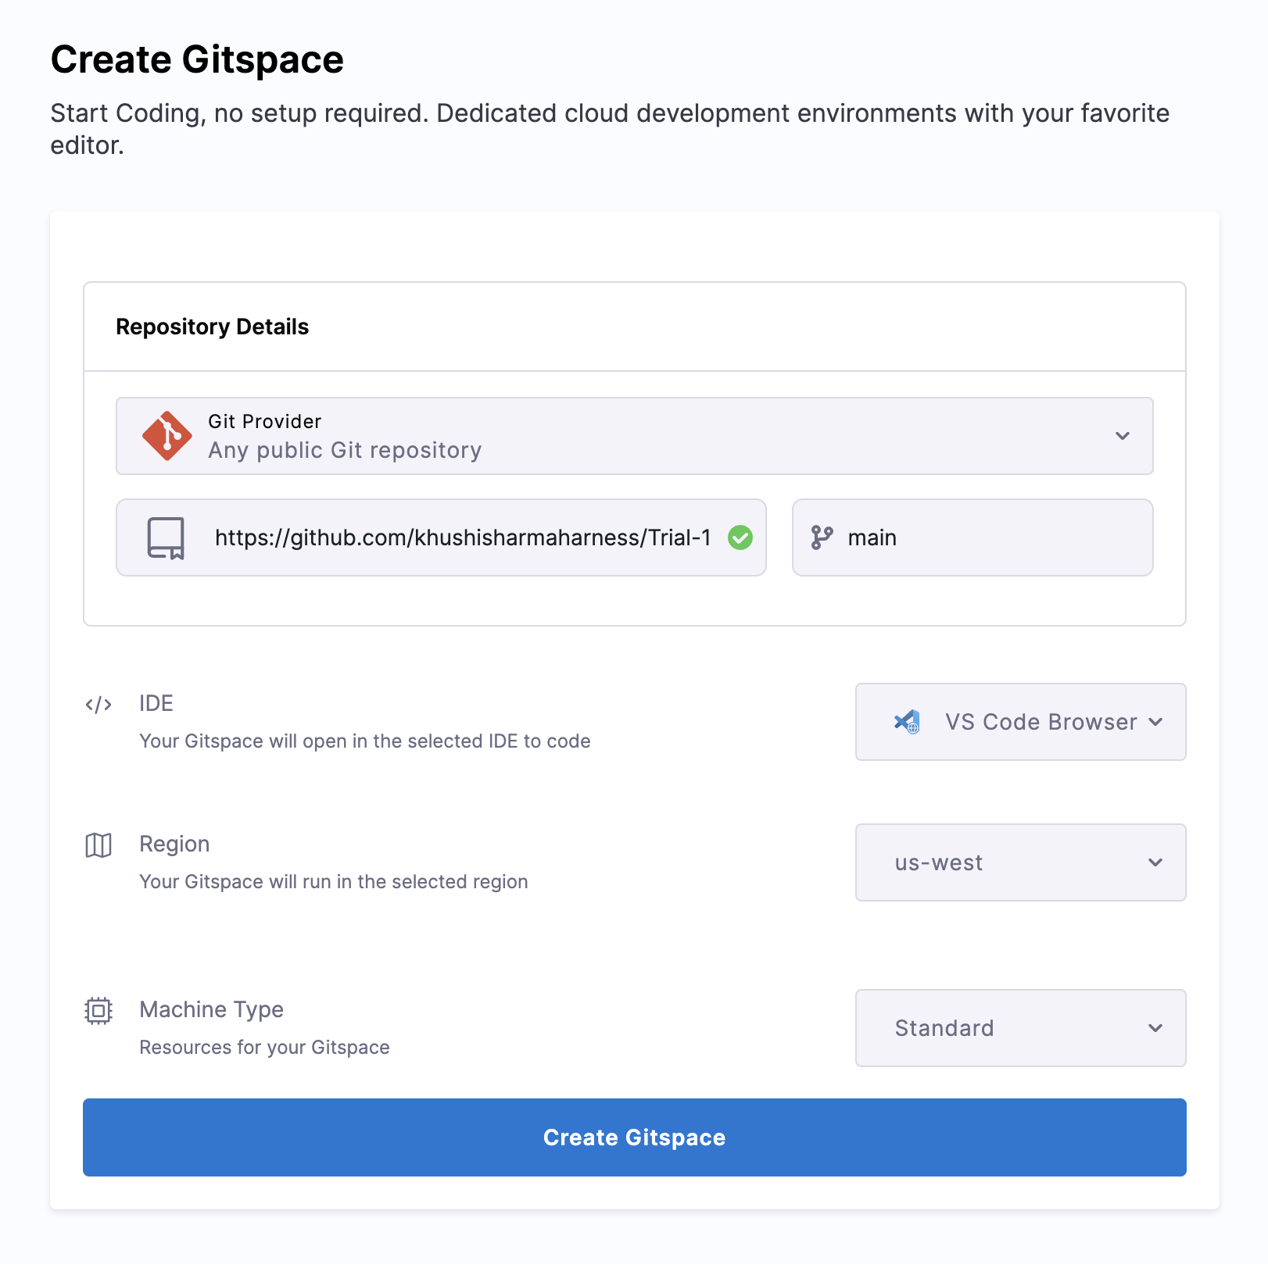Click the Region label text

click(174, 844)
